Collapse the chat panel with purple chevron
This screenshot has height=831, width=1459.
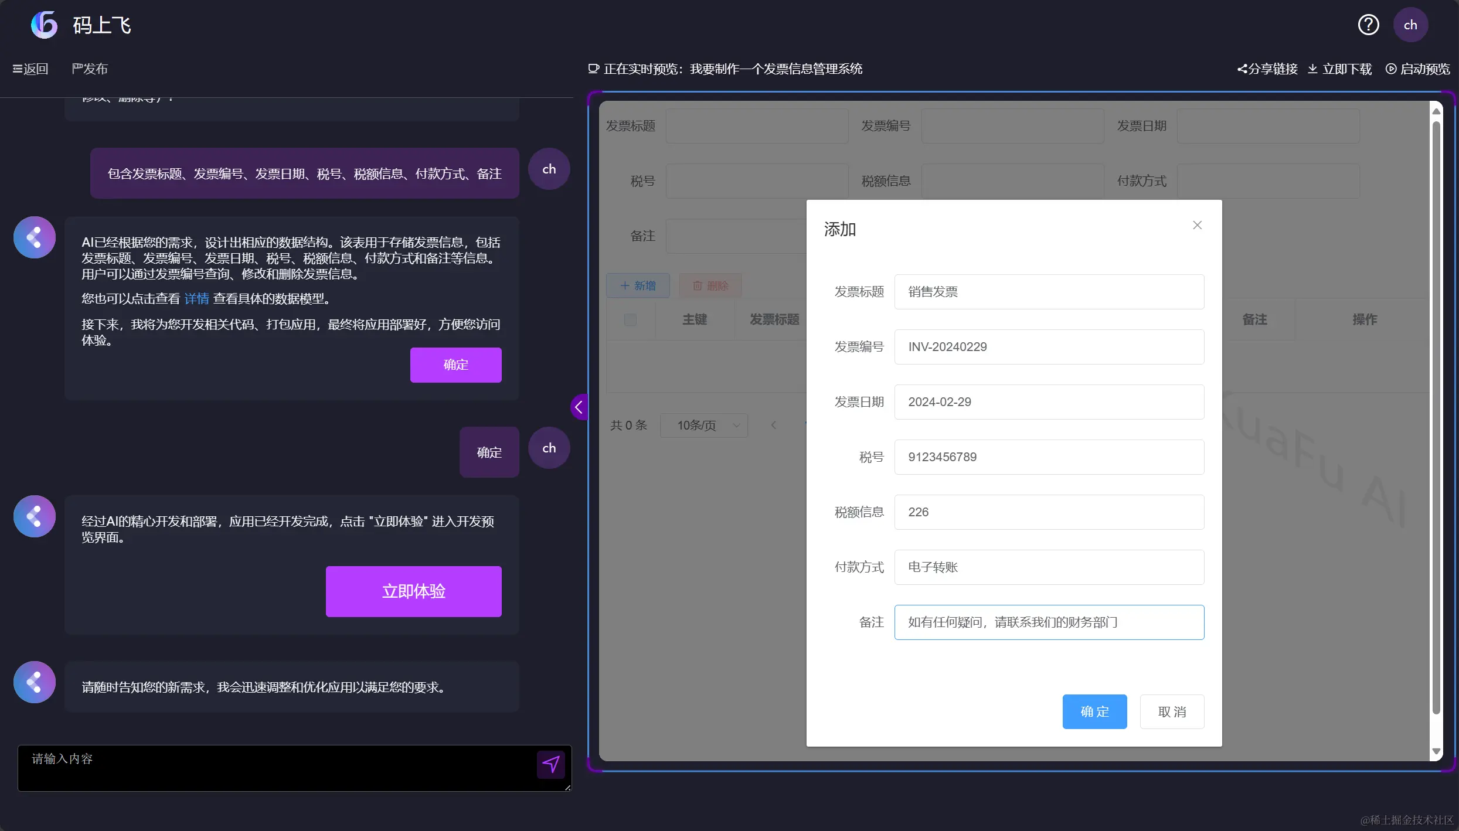tap(579, 407)
